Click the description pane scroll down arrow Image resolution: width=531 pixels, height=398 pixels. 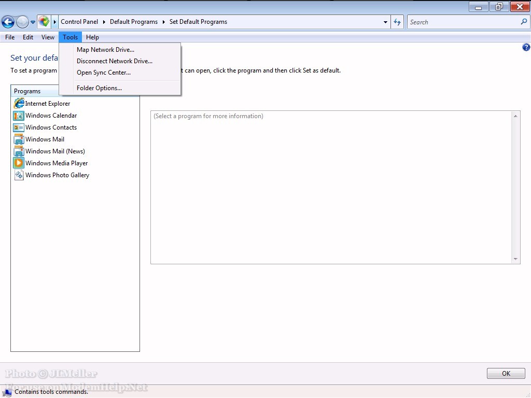pyautogui.click(x=515, y=259)
